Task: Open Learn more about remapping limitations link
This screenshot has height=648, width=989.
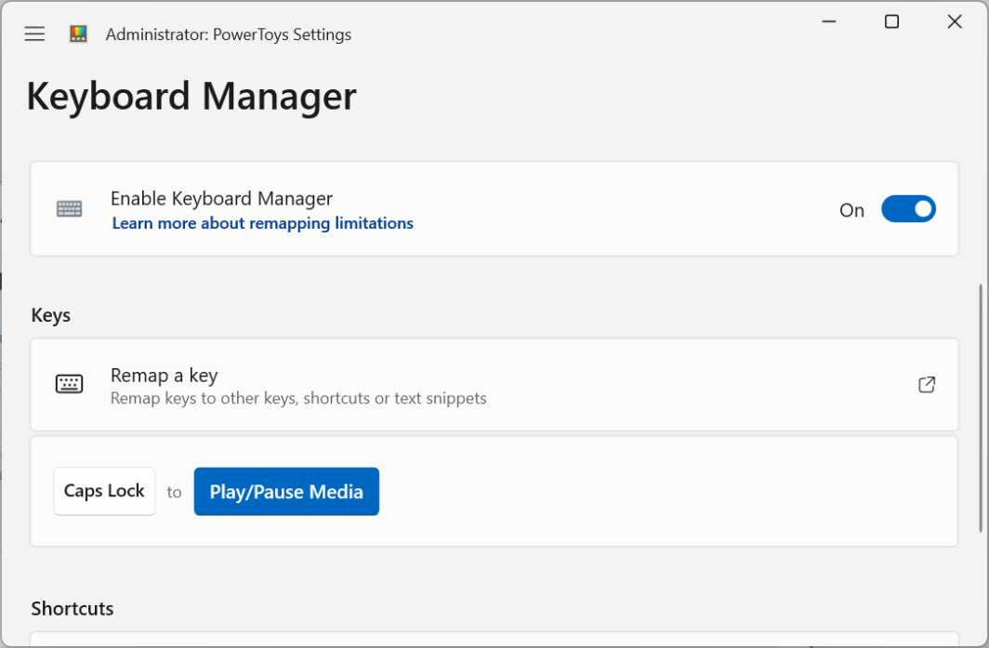Action: 262,223
